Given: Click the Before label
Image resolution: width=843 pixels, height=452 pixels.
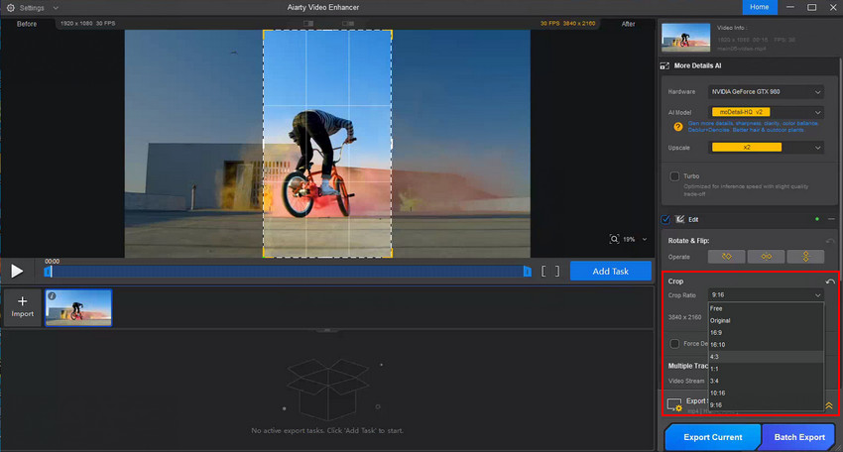Looking at the screenshot, I should 27,24.
